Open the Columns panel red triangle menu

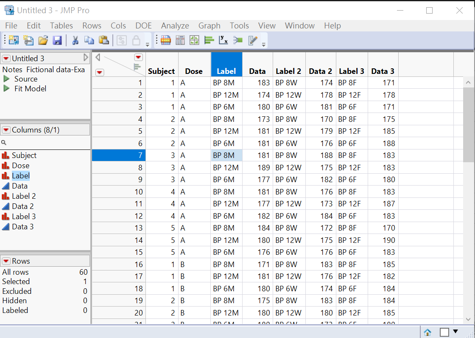click(6, 130)
